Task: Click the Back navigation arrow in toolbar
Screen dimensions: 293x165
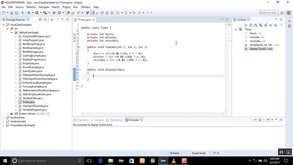Action: tap(139, 13)
